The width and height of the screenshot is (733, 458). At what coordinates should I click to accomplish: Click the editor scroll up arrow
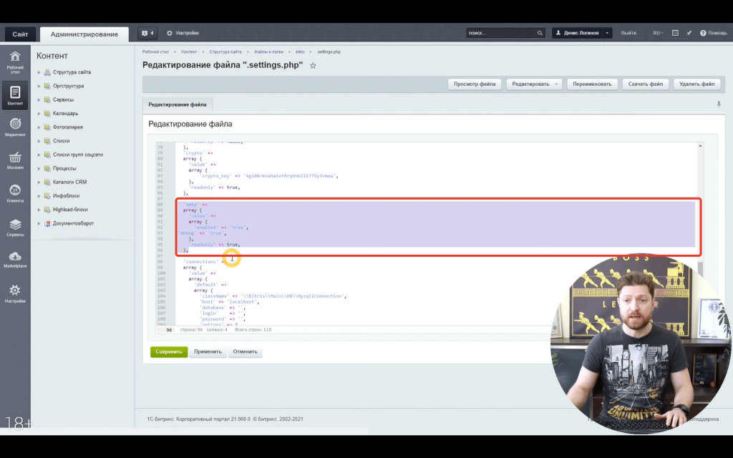(x=700, y=146)
